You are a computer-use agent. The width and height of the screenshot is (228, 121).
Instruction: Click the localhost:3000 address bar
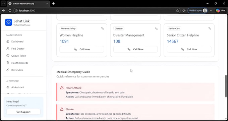tap(97, 11)
